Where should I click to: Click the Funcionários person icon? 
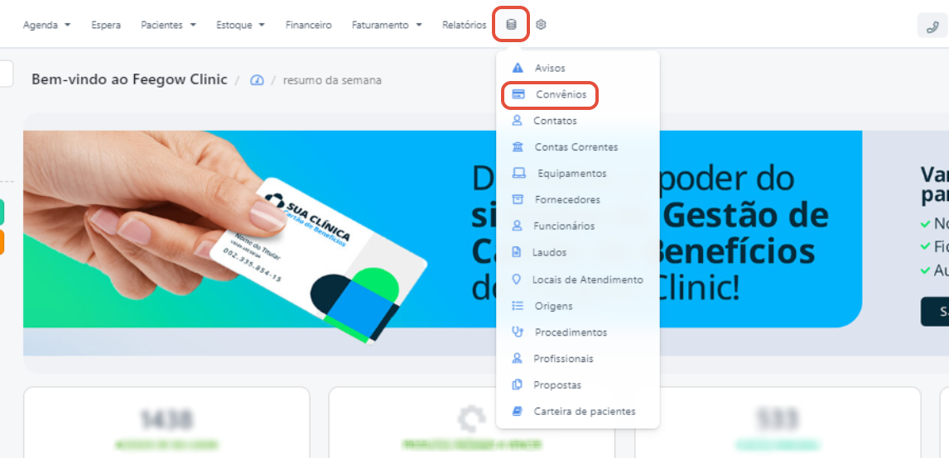(517, 226)
